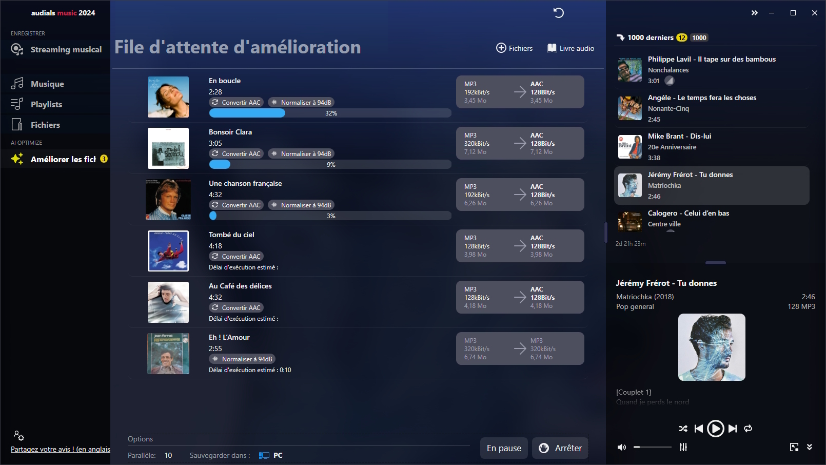Image resolution: width=826 pixels, height=465 pixels.
Task: Pause the queue with En pause
Action: (504, 448)
